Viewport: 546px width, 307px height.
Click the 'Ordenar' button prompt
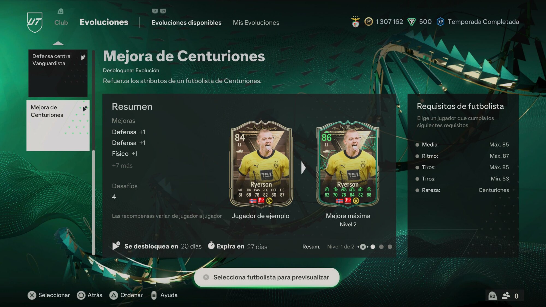tap(126, 295)
